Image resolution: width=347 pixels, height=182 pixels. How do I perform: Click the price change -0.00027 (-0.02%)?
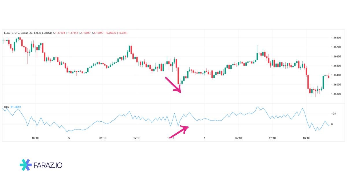pyautogui.click(x=116, y=33)
